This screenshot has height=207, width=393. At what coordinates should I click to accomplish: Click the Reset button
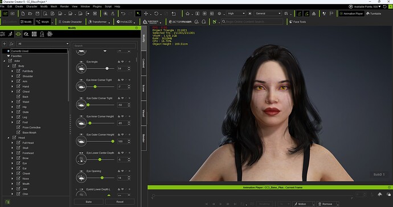tap(120, 202)
